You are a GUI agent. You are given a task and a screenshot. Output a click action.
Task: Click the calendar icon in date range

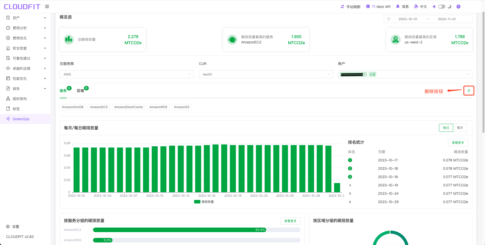[389, 19]
